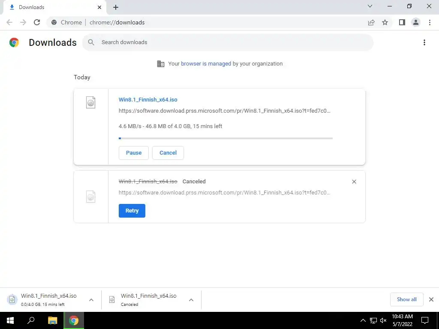Click the struck-through canceled file name
Viewport: 439px width, 329px height.
(148, 182)
